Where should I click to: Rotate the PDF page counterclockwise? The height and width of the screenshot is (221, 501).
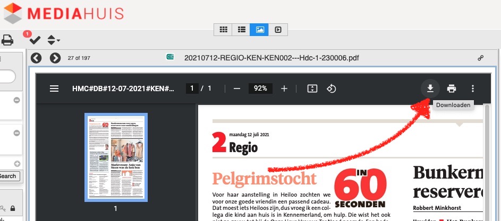coord(332,89)
